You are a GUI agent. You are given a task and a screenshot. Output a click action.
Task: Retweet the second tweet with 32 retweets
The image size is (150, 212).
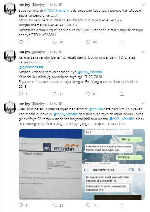click(x=54, y=94)
